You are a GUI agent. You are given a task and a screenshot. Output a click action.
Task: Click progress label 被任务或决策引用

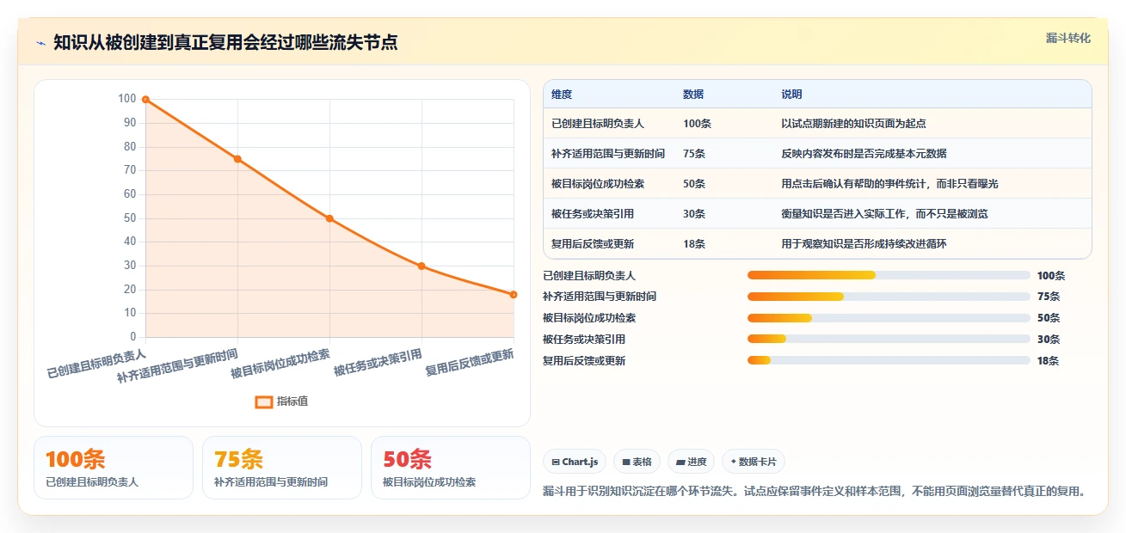click(x=584, y=340)
